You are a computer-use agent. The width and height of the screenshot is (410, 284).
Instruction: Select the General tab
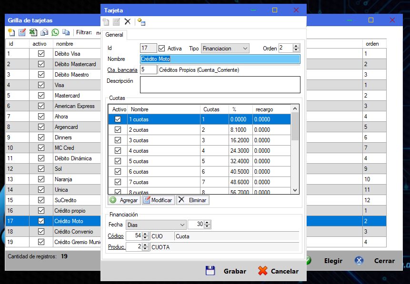click(114, 35)
